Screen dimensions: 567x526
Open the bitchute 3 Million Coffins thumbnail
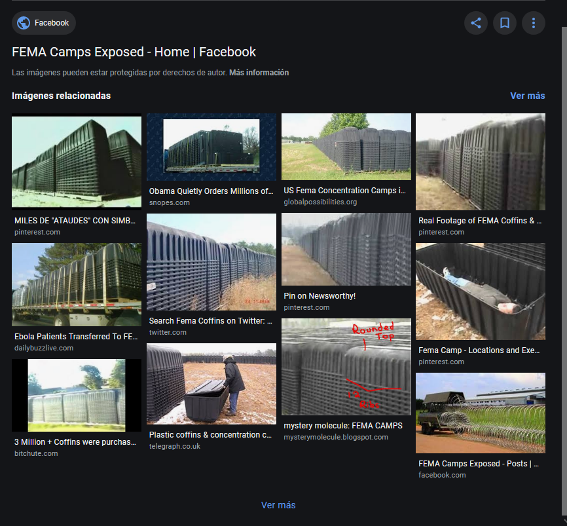(x=77, y=395)
